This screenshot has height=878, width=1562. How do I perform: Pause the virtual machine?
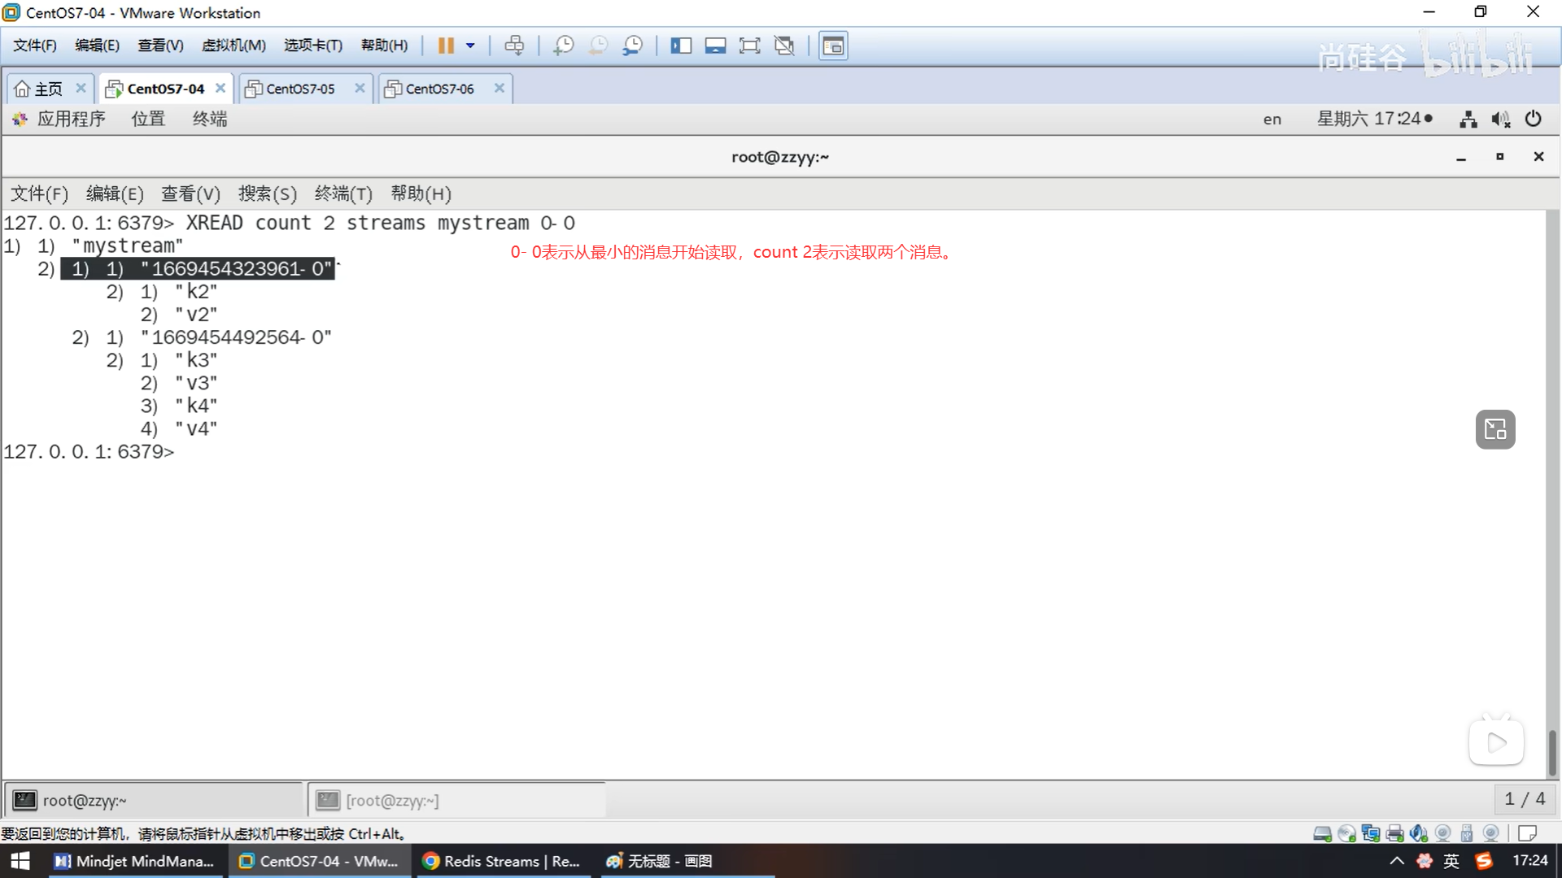coord(445,46)
